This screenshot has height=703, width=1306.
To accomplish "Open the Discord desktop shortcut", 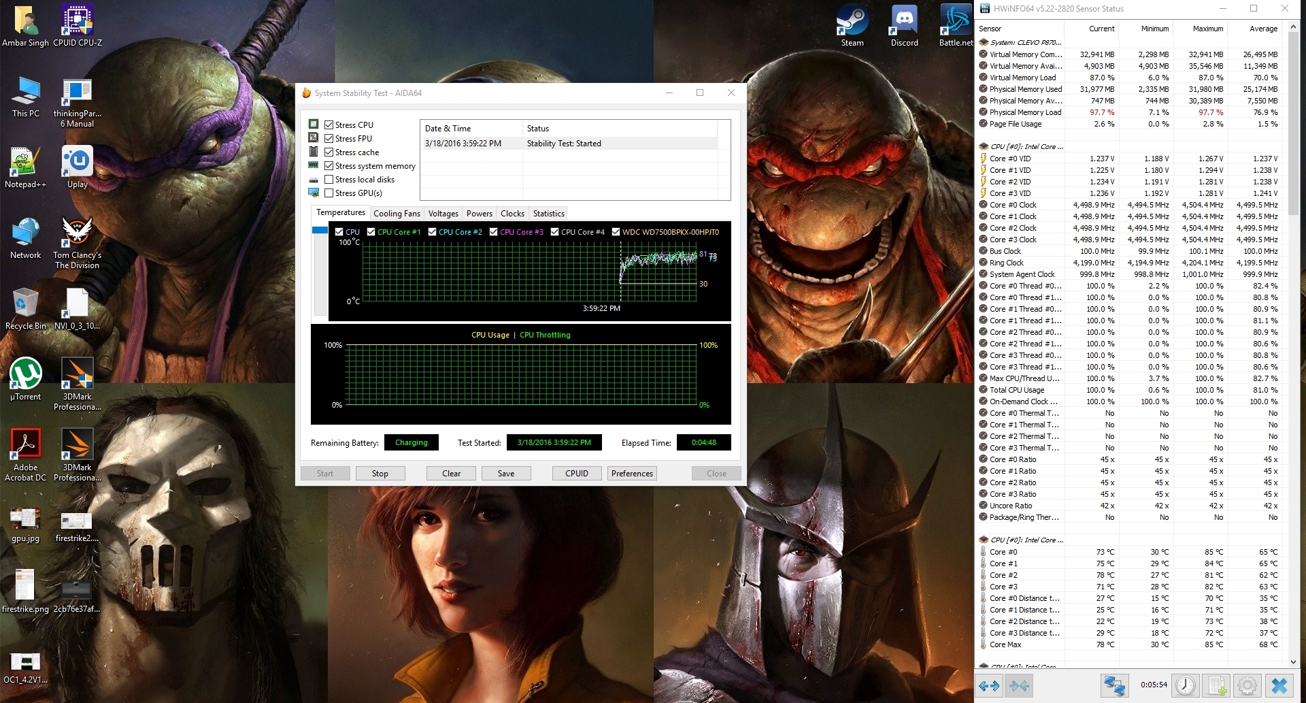I will (x=904, y=26).
